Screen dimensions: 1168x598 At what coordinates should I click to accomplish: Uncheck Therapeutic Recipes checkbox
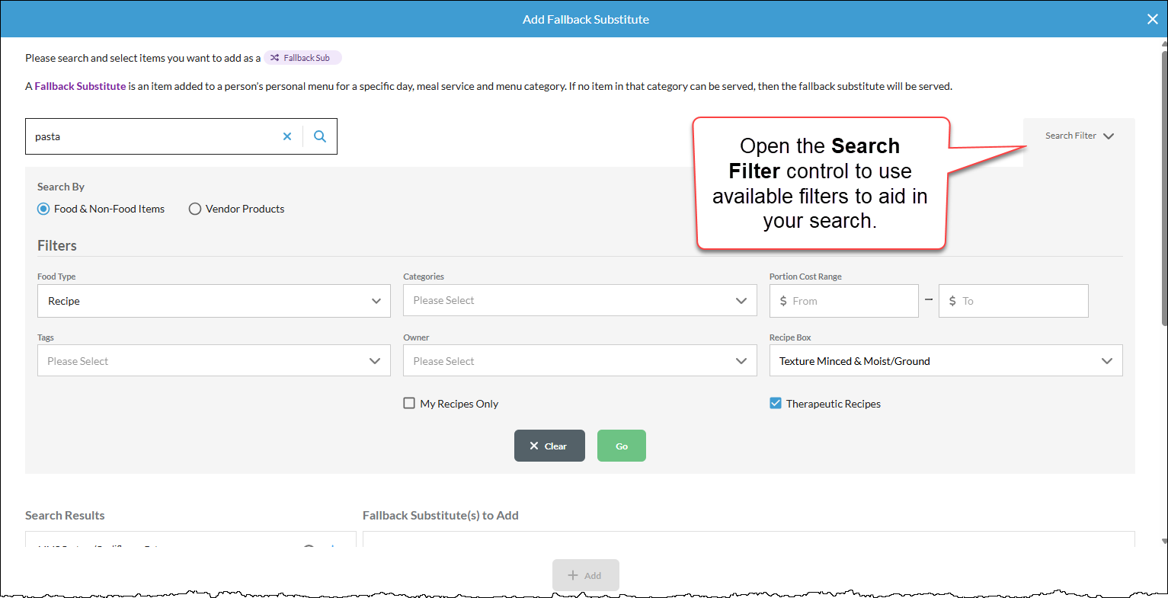776,403
